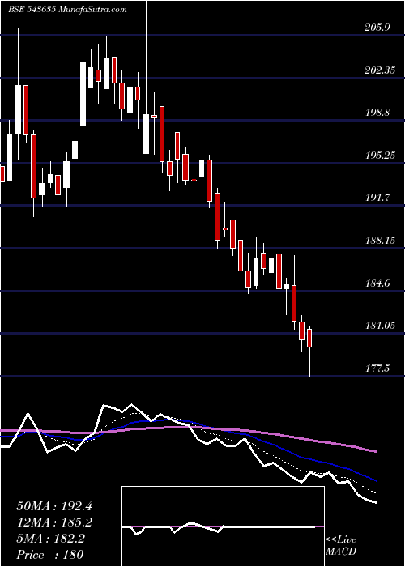The image size is (405, 567).
Task: Click the <<Live MACD label
Action: pos(341,545)
